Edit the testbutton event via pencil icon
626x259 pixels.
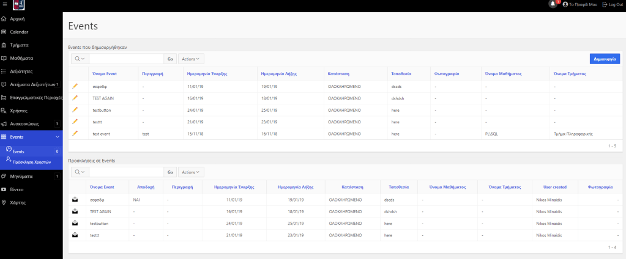pyautogui.click(x=75, y=110)
